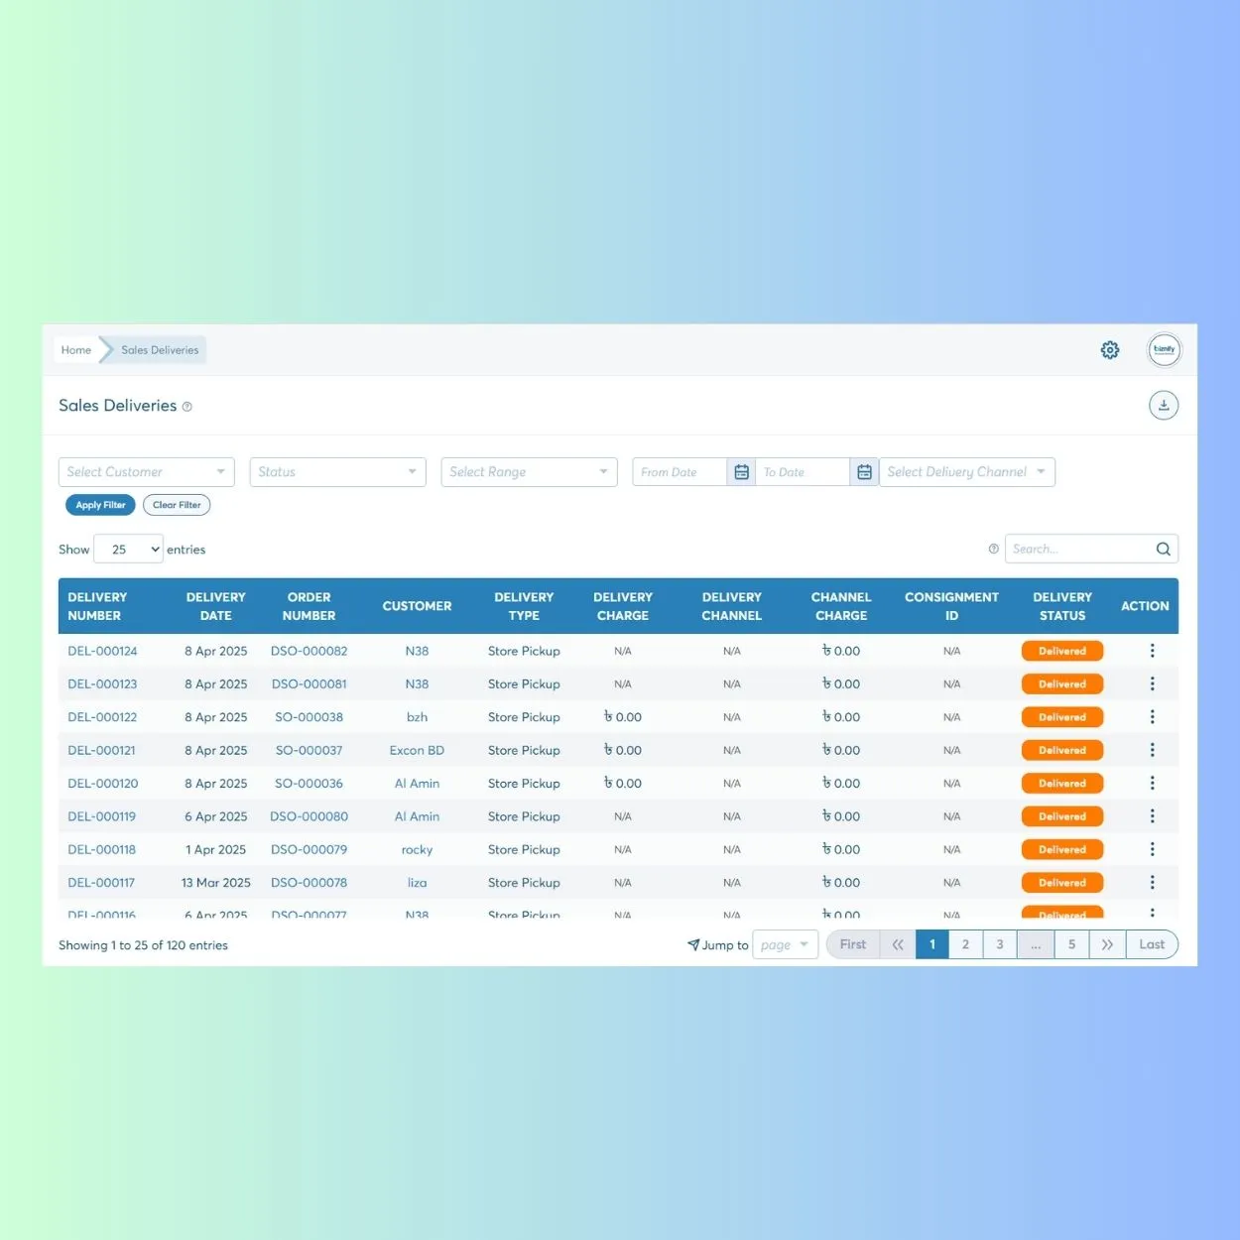Click the help icon near the search box
This screenshot has width=1240, height=1240.
(994, 548)
